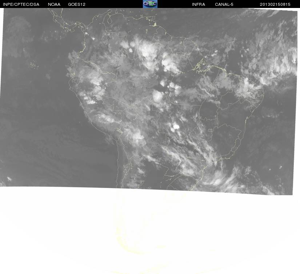Click the CANAL-5 channel label
This screenshot has height=274, width=300.
[224, 4]
